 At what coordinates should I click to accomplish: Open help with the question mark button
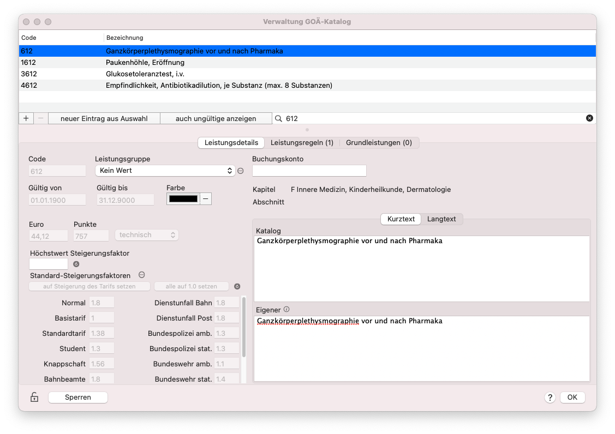[x=550, y=397]
